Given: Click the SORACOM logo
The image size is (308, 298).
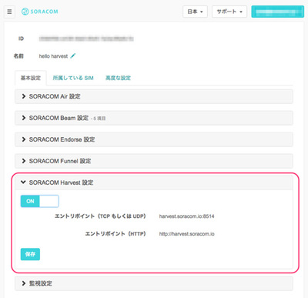Looking at the screenshot, I should tap(40, 12).
